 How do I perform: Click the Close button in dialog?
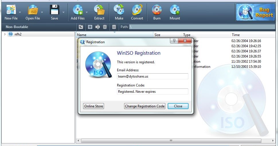tap(178, 106)
